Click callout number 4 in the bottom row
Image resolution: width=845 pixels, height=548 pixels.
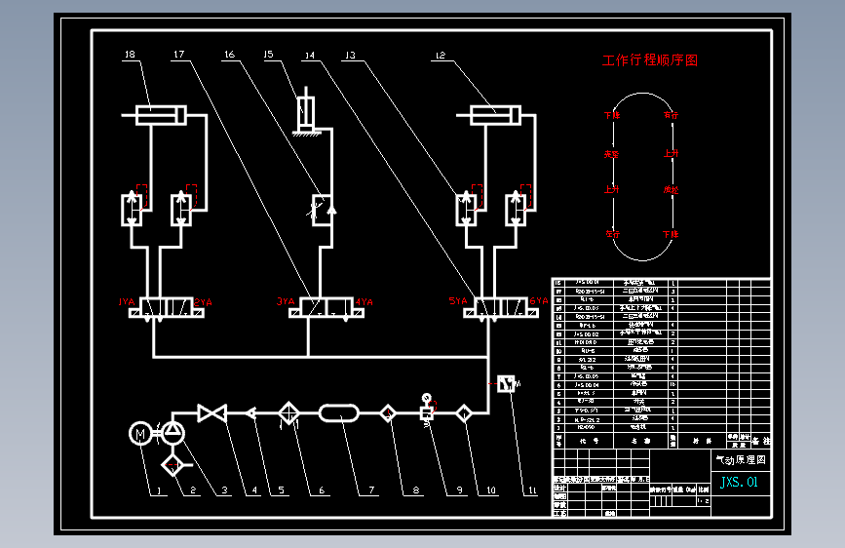pyautogui.click(x=254, y=490)
